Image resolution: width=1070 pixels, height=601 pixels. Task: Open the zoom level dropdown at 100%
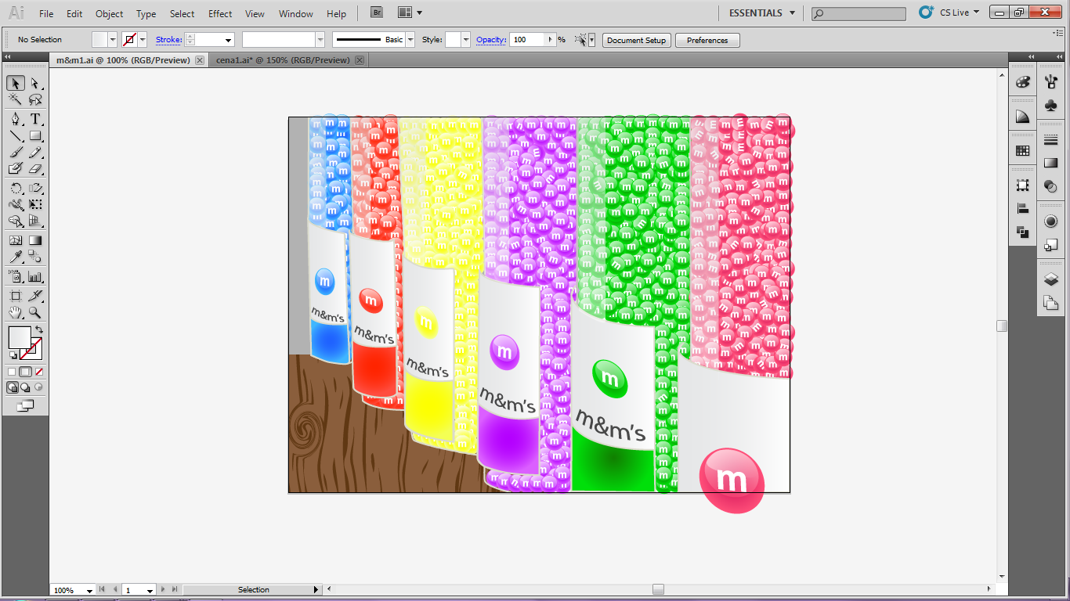tap(89, 590)
